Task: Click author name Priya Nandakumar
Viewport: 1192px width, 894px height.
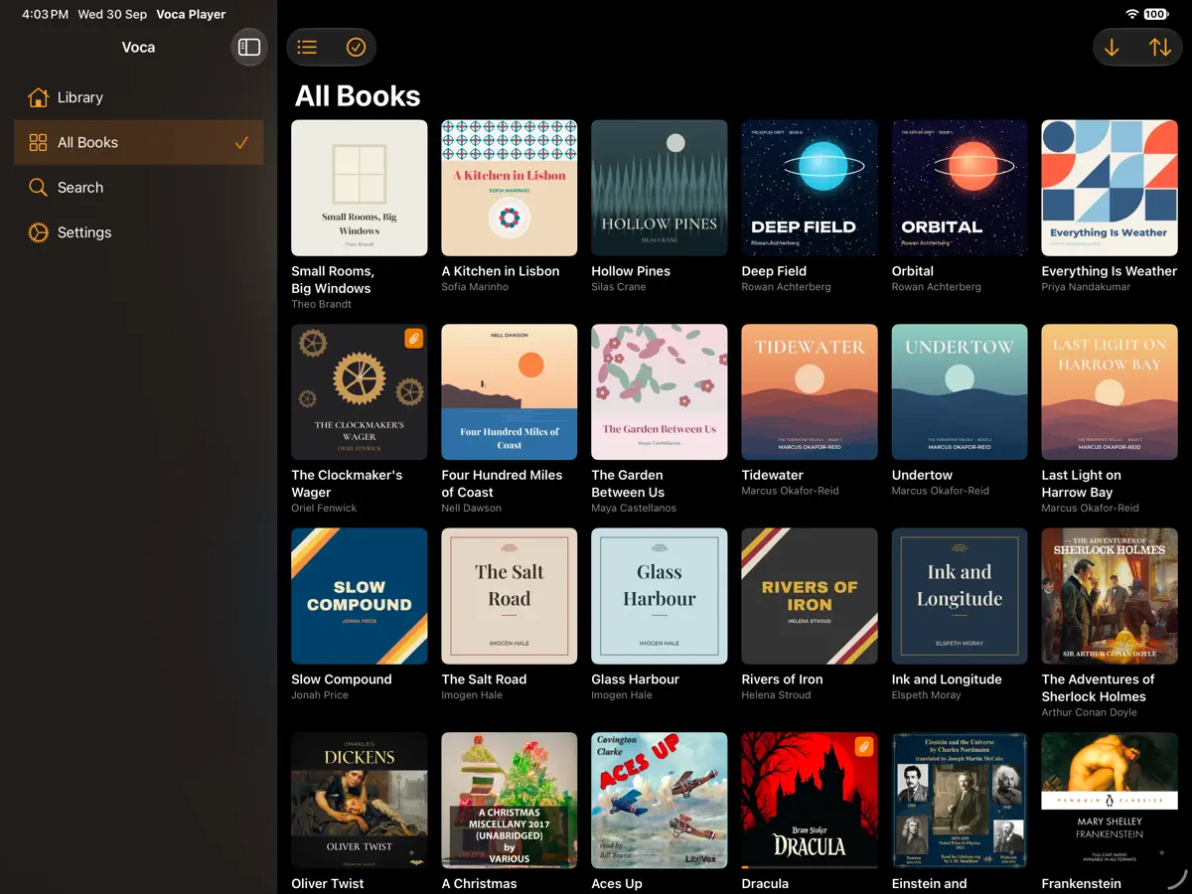Action: (x=1086, y=287)
